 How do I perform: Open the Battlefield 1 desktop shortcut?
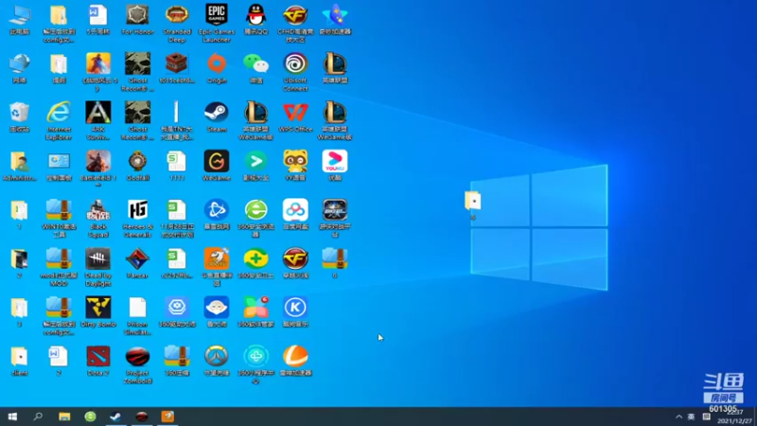click(x=98, y=169)
